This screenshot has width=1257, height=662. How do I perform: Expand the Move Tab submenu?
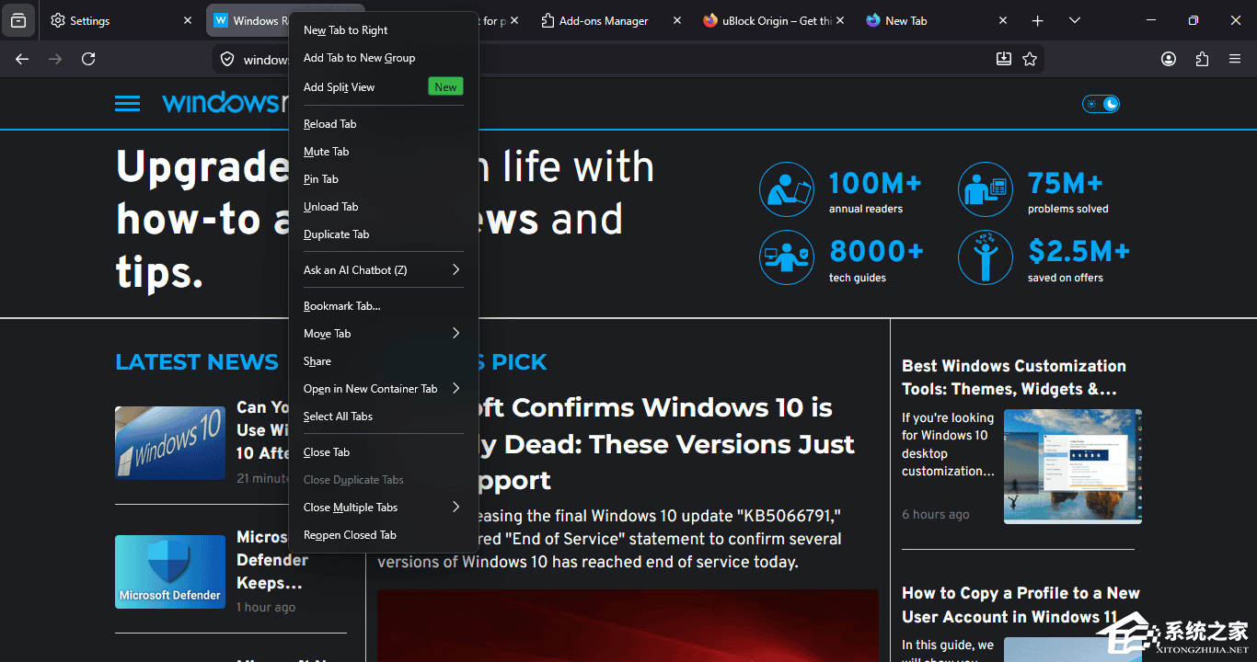[456, 333]
